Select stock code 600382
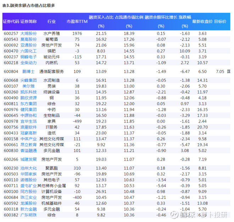This screenshot has width=234, height=222. pos(11,215)
